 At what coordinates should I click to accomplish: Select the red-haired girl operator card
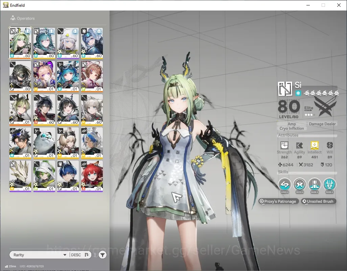[x=92, y=176]
